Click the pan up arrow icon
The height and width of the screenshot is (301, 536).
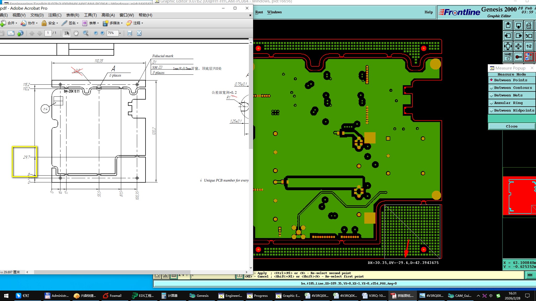pos(508,26)
